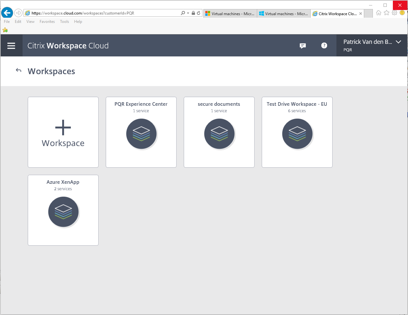
Task: Click the smiley feedback icon
Action: [x=402, y=13]
